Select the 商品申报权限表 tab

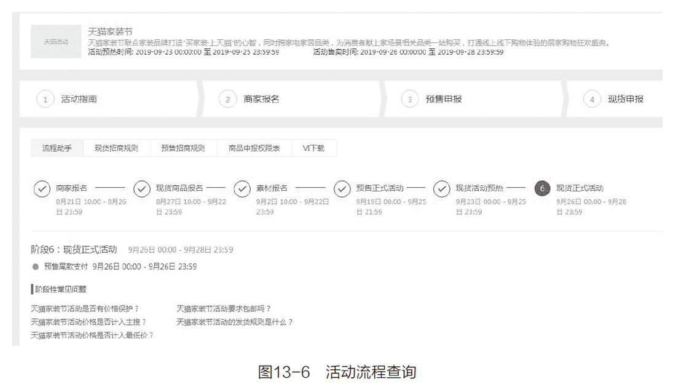coord(254,148)
